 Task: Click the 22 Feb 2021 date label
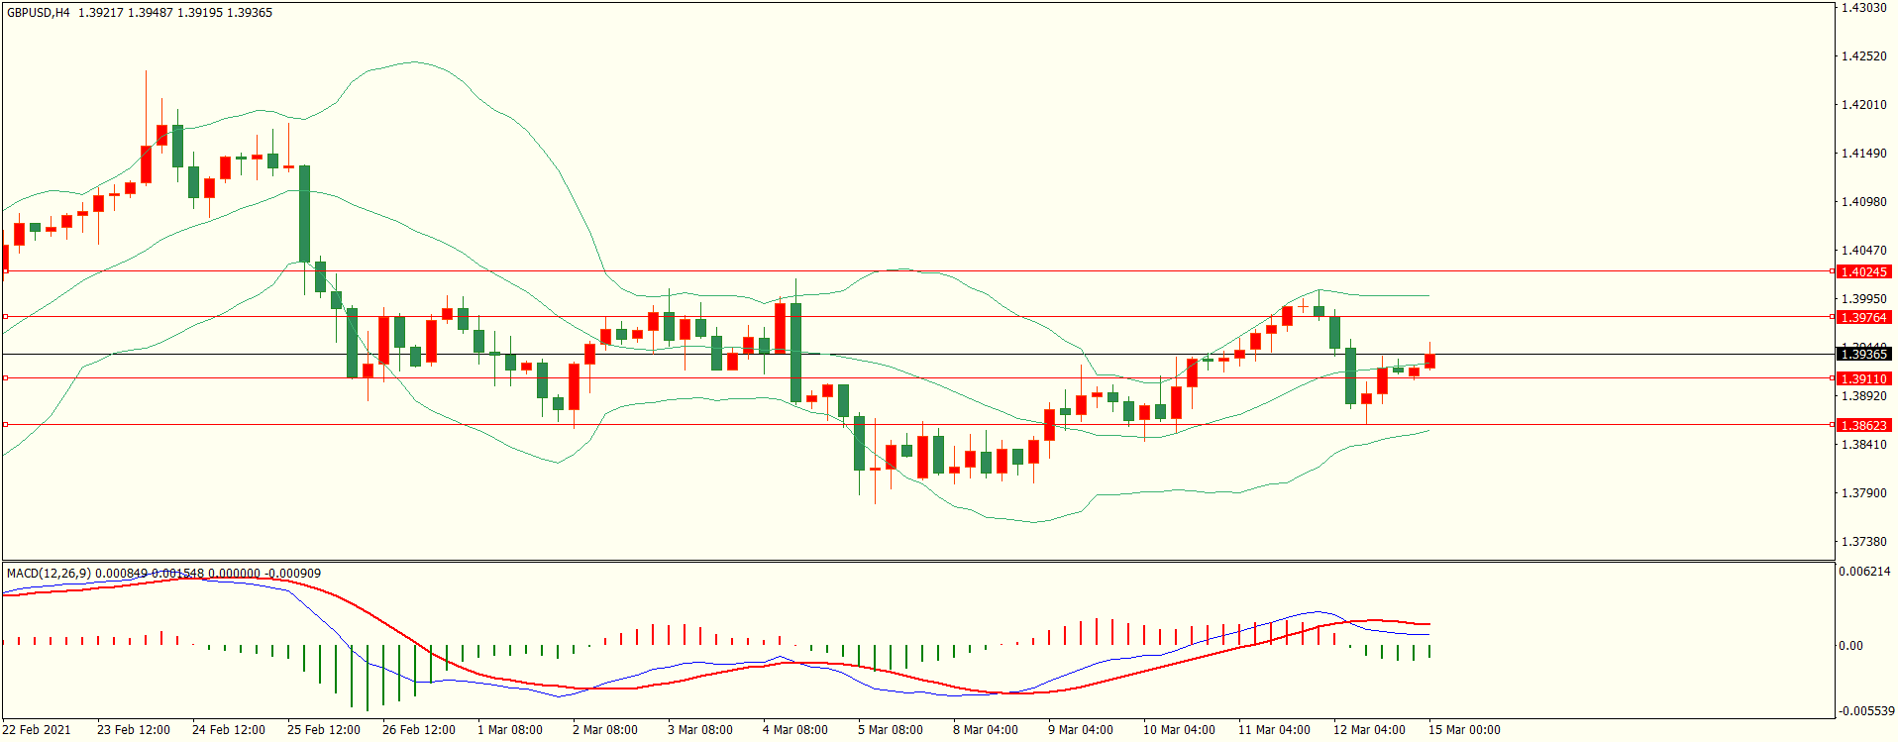point(37,730)
